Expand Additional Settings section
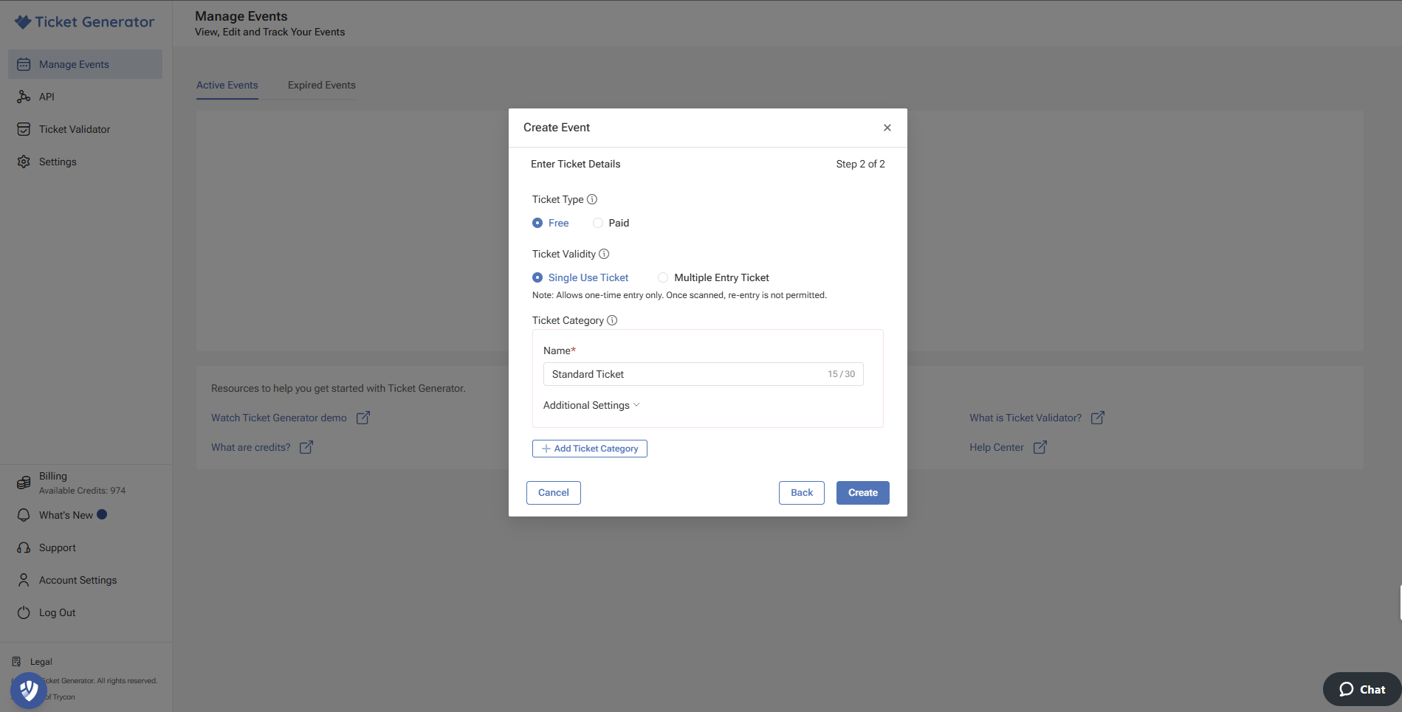Image resolution: width=1402 pixels, height=712 pixels. pyautogui.click(x=591, y=405)
